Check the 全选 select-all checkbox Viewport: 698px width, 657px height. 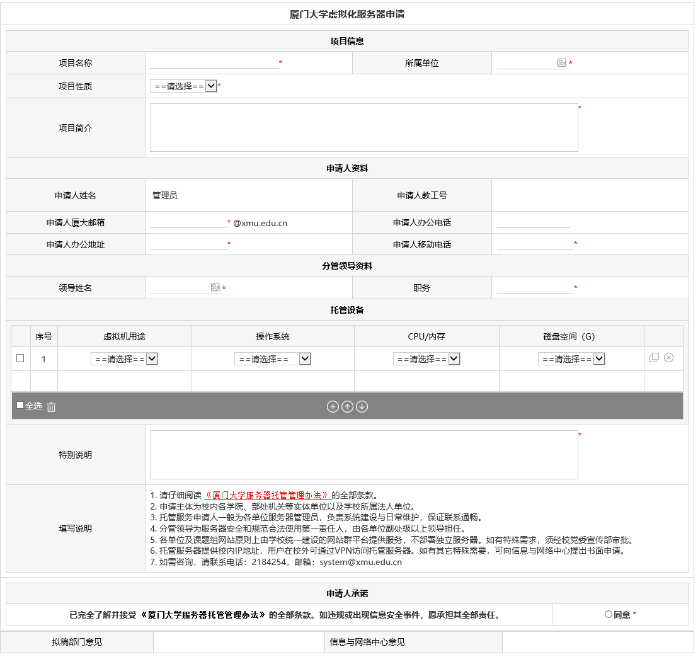20,406
